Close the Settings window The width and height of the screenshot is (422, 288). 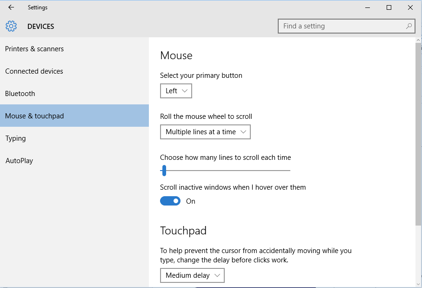tap(410, 7)
